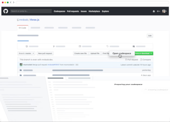
Task: Choose Open codespace option
Action: point(122,53)
